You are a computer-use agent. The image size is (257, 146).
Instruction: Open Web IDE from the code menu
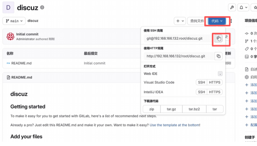(150, 74)
